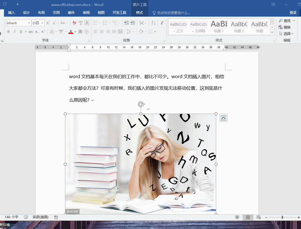This screenshot has width=301, height=229.
Task: Click the clear formatting eraser icon
Action: (74, 23)
